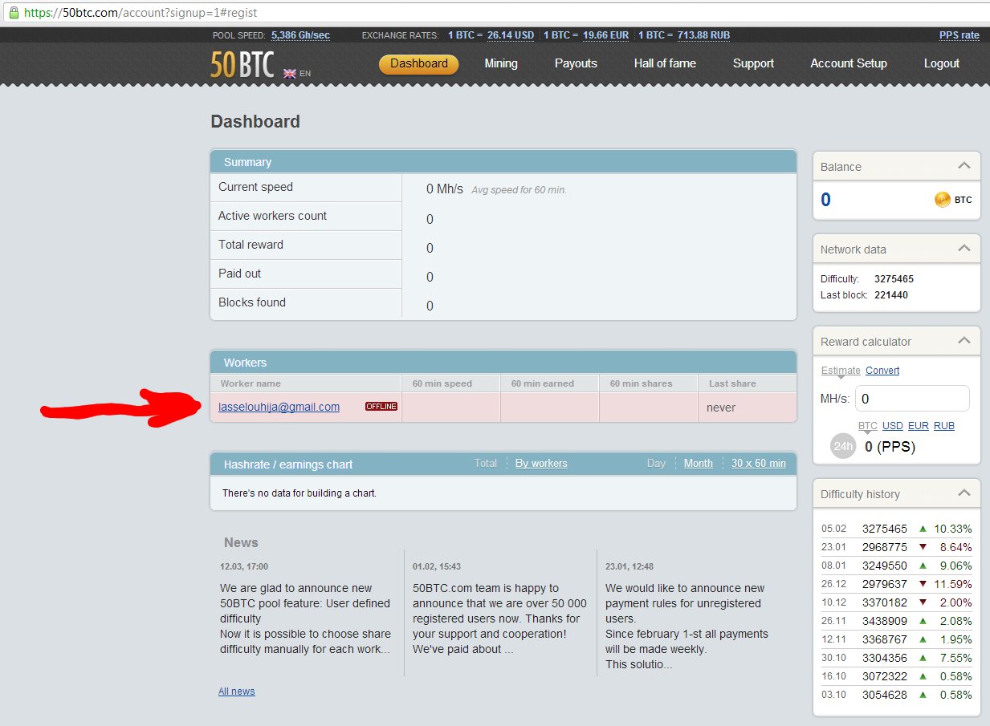The width and height of the screenshot is (990, 726).
Task: Click the green SSL padlock icon
Action: [x=14, y=13]
